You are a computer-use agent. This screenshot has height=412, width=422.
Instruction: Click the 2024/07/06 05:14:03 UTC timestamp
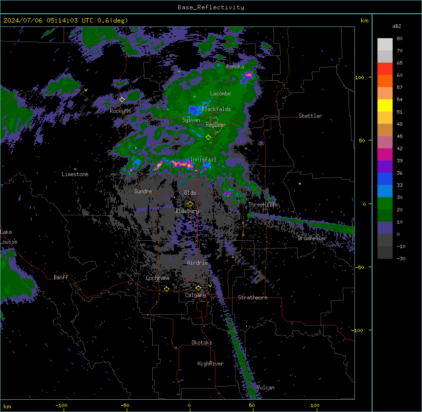[x=48, y=21]
